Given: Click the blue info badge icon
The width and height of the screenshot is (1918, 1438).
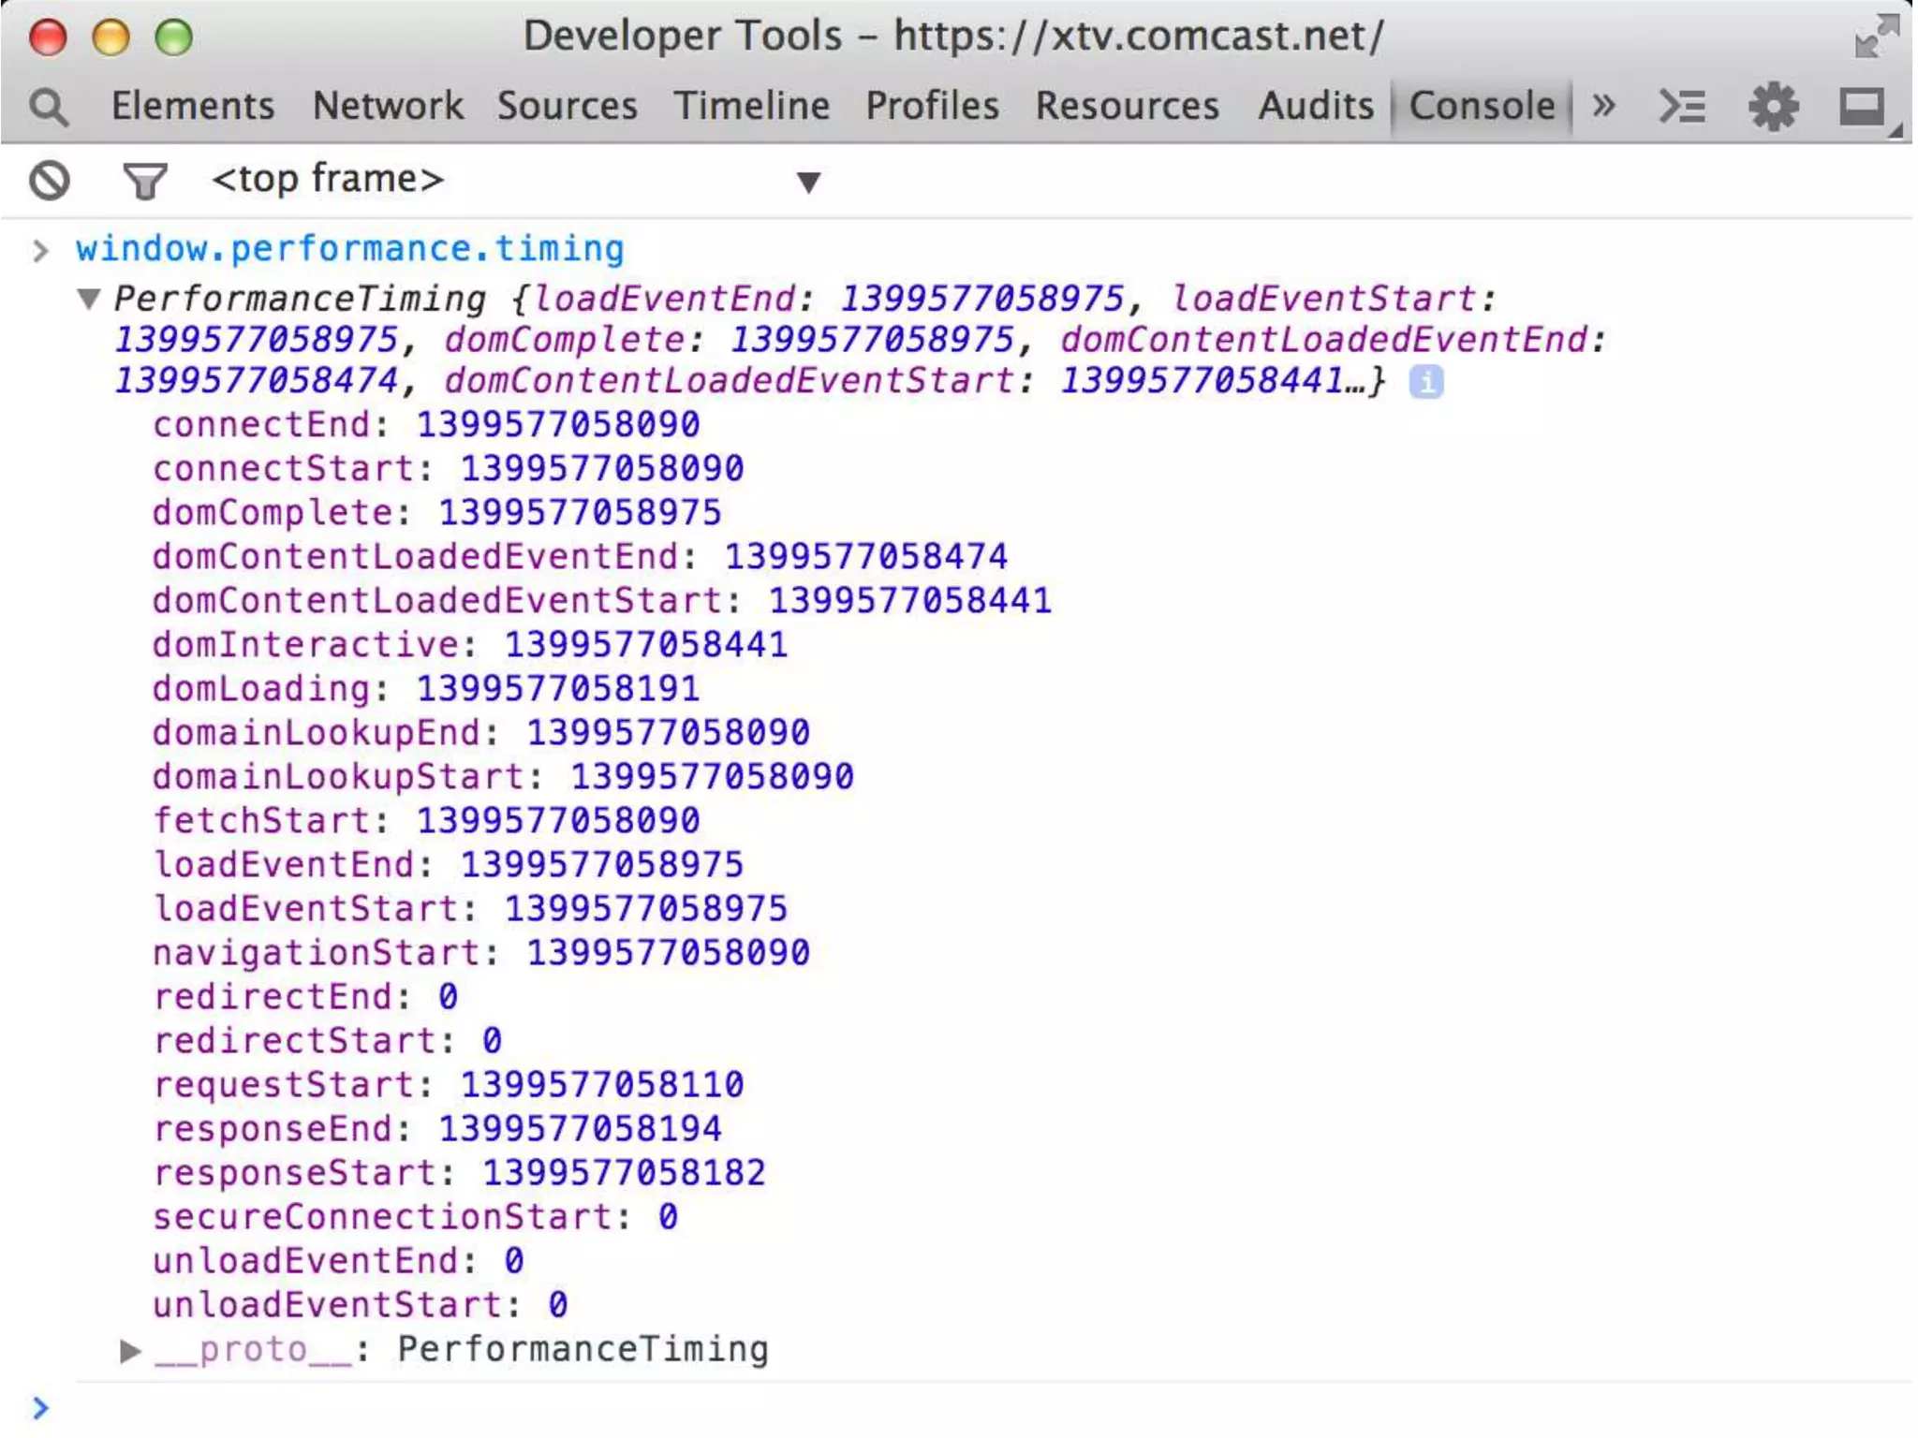Looking at the screenshot, I should [1425, 382].
